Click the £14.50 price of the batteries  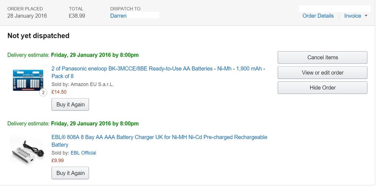coord(59,92)
